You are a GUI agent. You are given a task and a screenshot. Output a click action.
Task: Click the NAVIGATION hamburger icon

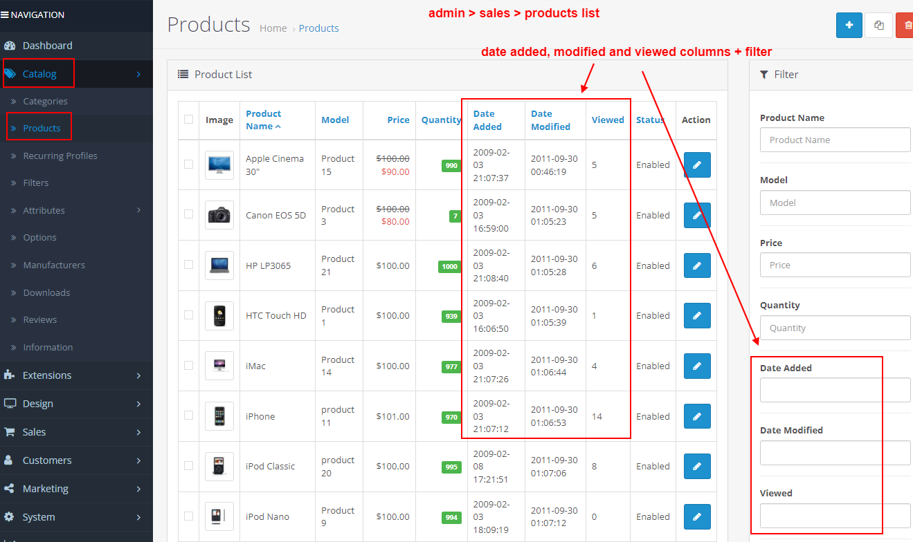7,14
